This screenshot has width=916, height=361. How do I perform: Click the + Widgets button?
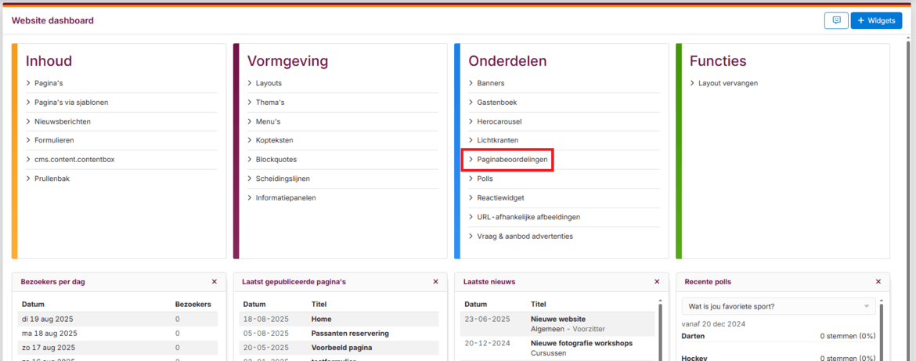pyautogui.click(x=876, y=20)
